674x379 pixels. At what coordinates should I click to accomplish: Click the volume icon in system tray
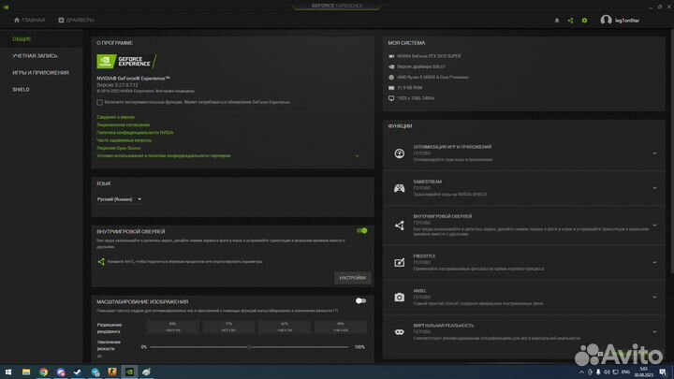607,372
